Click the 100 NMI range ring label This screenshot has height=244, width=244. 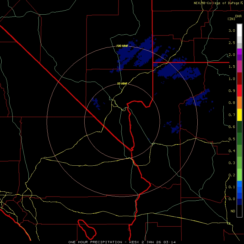[122, 46]
